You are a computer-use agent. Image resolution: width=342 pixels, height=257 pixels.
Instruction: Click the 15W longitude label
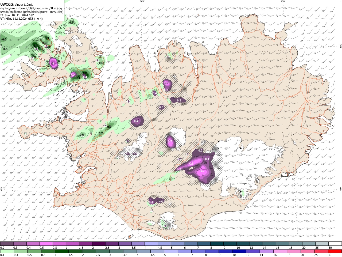tap(283, 1)
